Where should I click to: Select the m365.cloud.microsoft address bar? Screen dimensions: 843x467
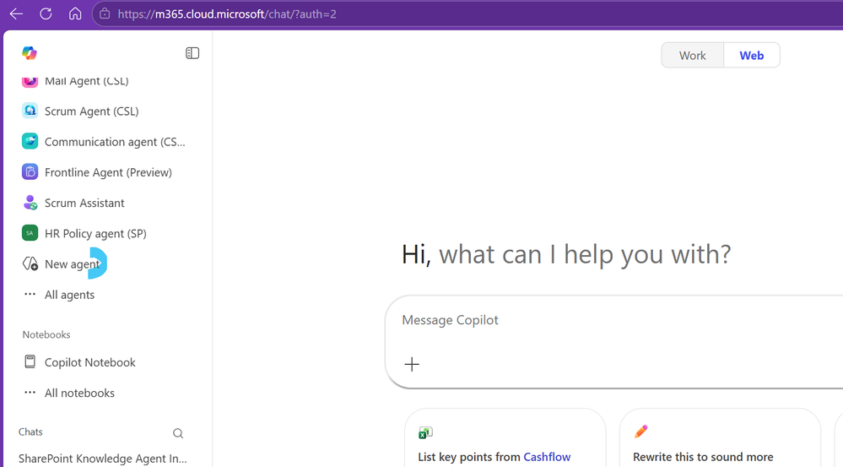[x=467, y=14]
